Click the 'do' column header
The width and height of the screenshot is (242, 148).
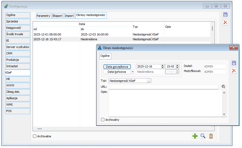click(x=106, y=29)
